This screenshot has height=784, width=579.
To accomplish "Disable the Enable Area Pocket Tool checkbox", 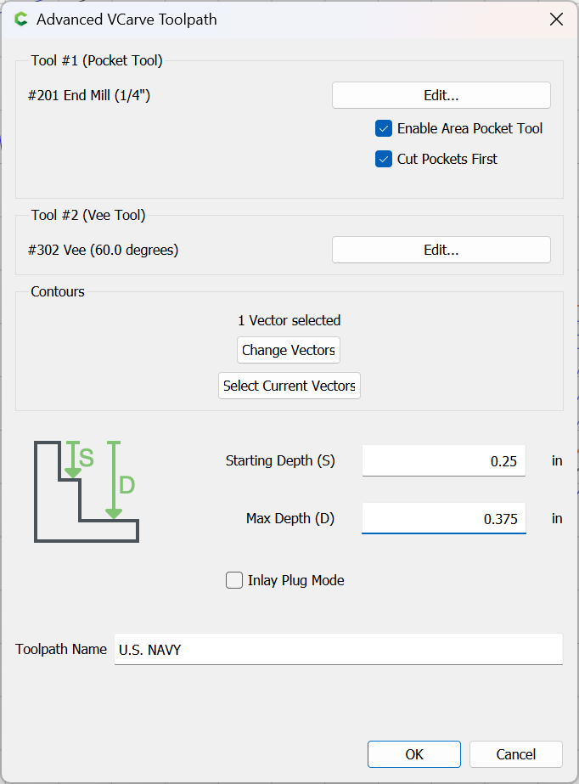I will coord(384,129).
